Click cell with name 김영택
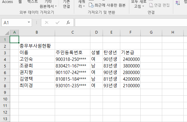 37,79
